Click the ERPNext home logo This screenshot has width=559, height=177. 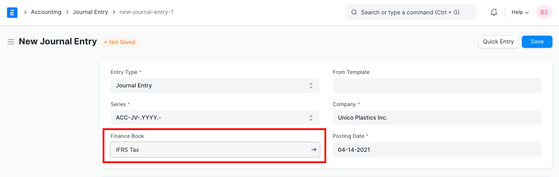(12, 12)
